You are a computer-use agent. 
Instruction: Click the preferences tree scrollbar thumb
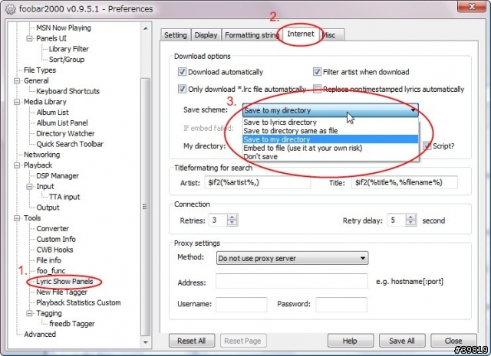tap(145, 206)
